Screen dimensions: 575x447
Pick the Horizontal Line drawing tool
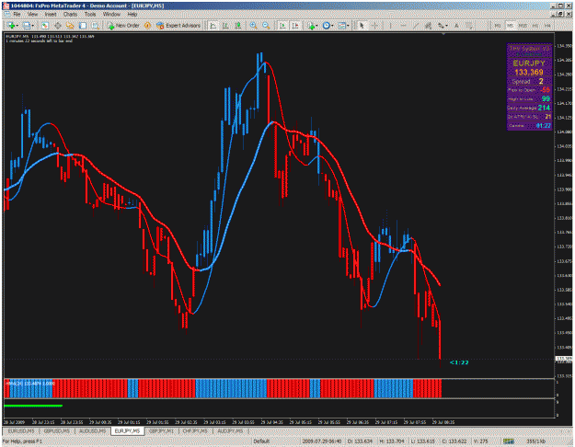[x=403, y=26]
